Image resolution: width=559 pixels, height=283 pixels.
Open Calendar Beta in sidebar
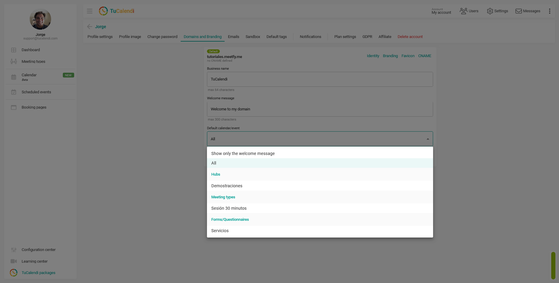tap(29, 77)
